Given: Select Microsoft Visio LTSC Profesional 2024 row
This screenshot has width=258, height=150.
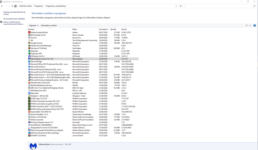Looking at the screenshot, I should [x=83, y=72].
